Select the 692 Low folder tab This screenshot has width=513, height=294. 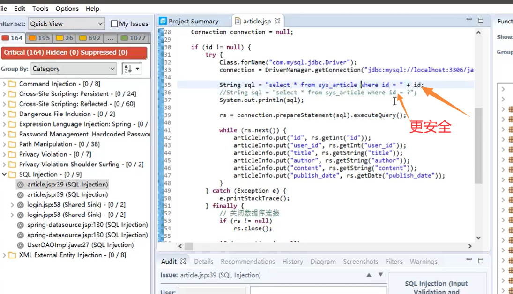[90, 38]
